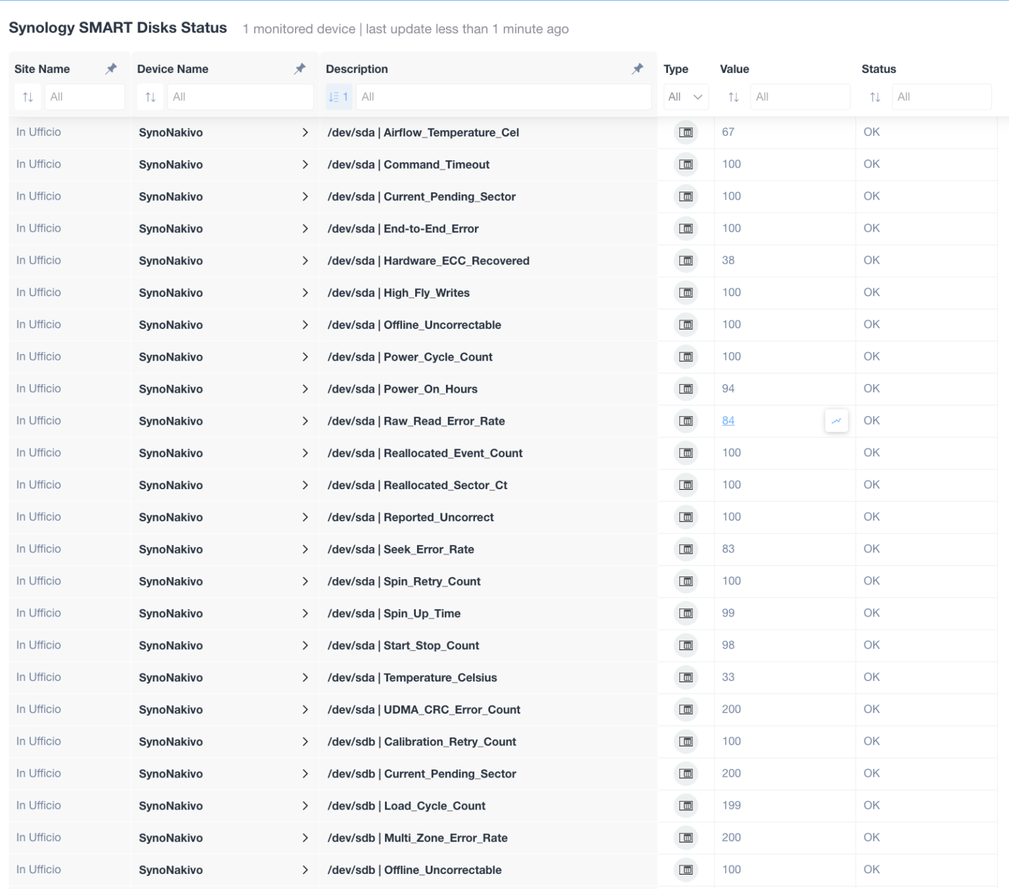The height and width of the screenshot is (889, 1009).
Task: Sort the table by Device Name
Action: (x=150, y=97)
